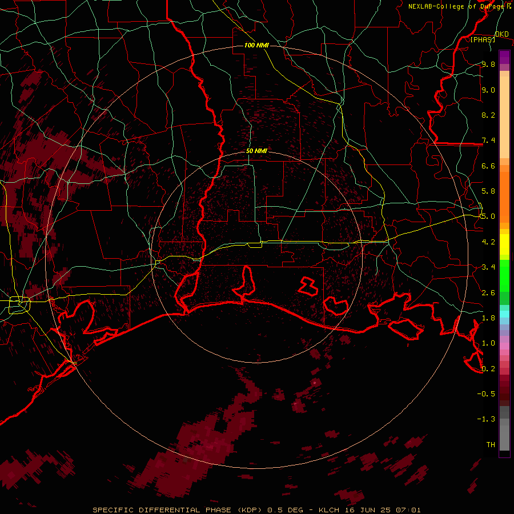Click the 100 NMI range ring label

[x=256, y=45]
